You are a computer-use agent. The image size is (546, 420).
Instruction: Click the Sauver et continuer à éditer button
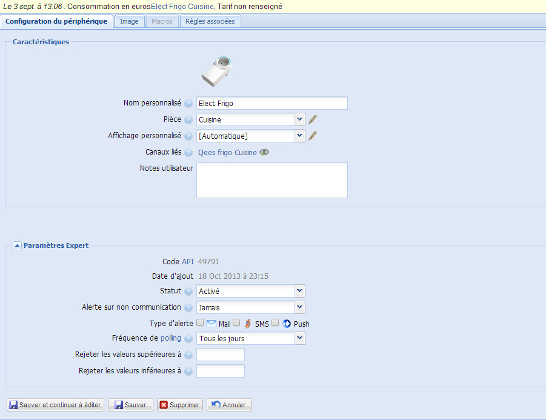pos(56,405)
